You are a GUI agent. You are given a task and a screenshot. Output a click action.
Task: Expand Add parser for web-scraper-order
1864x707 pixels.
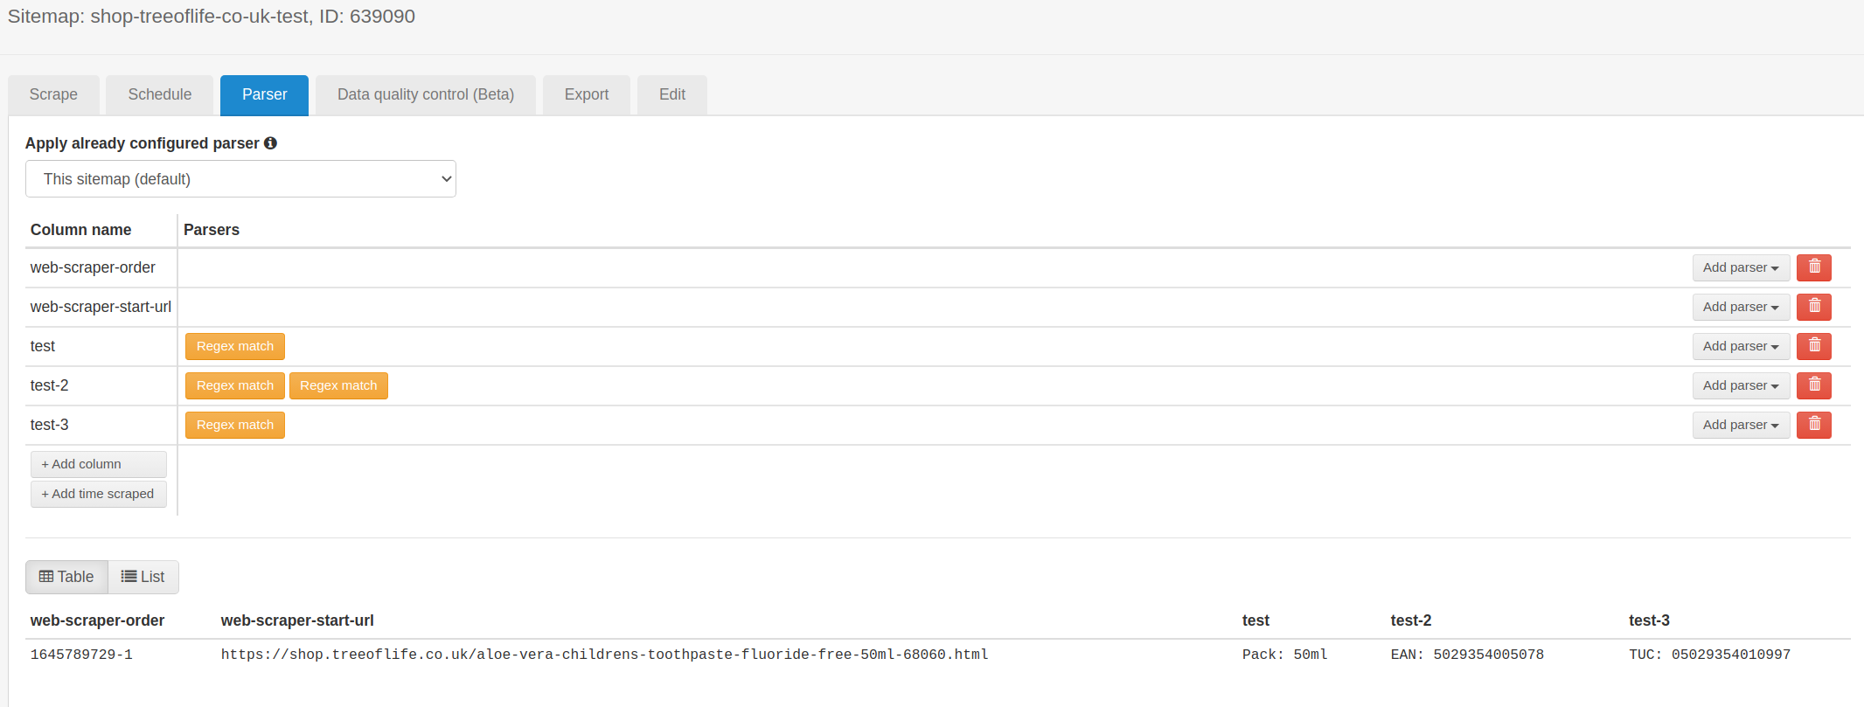1740,267
